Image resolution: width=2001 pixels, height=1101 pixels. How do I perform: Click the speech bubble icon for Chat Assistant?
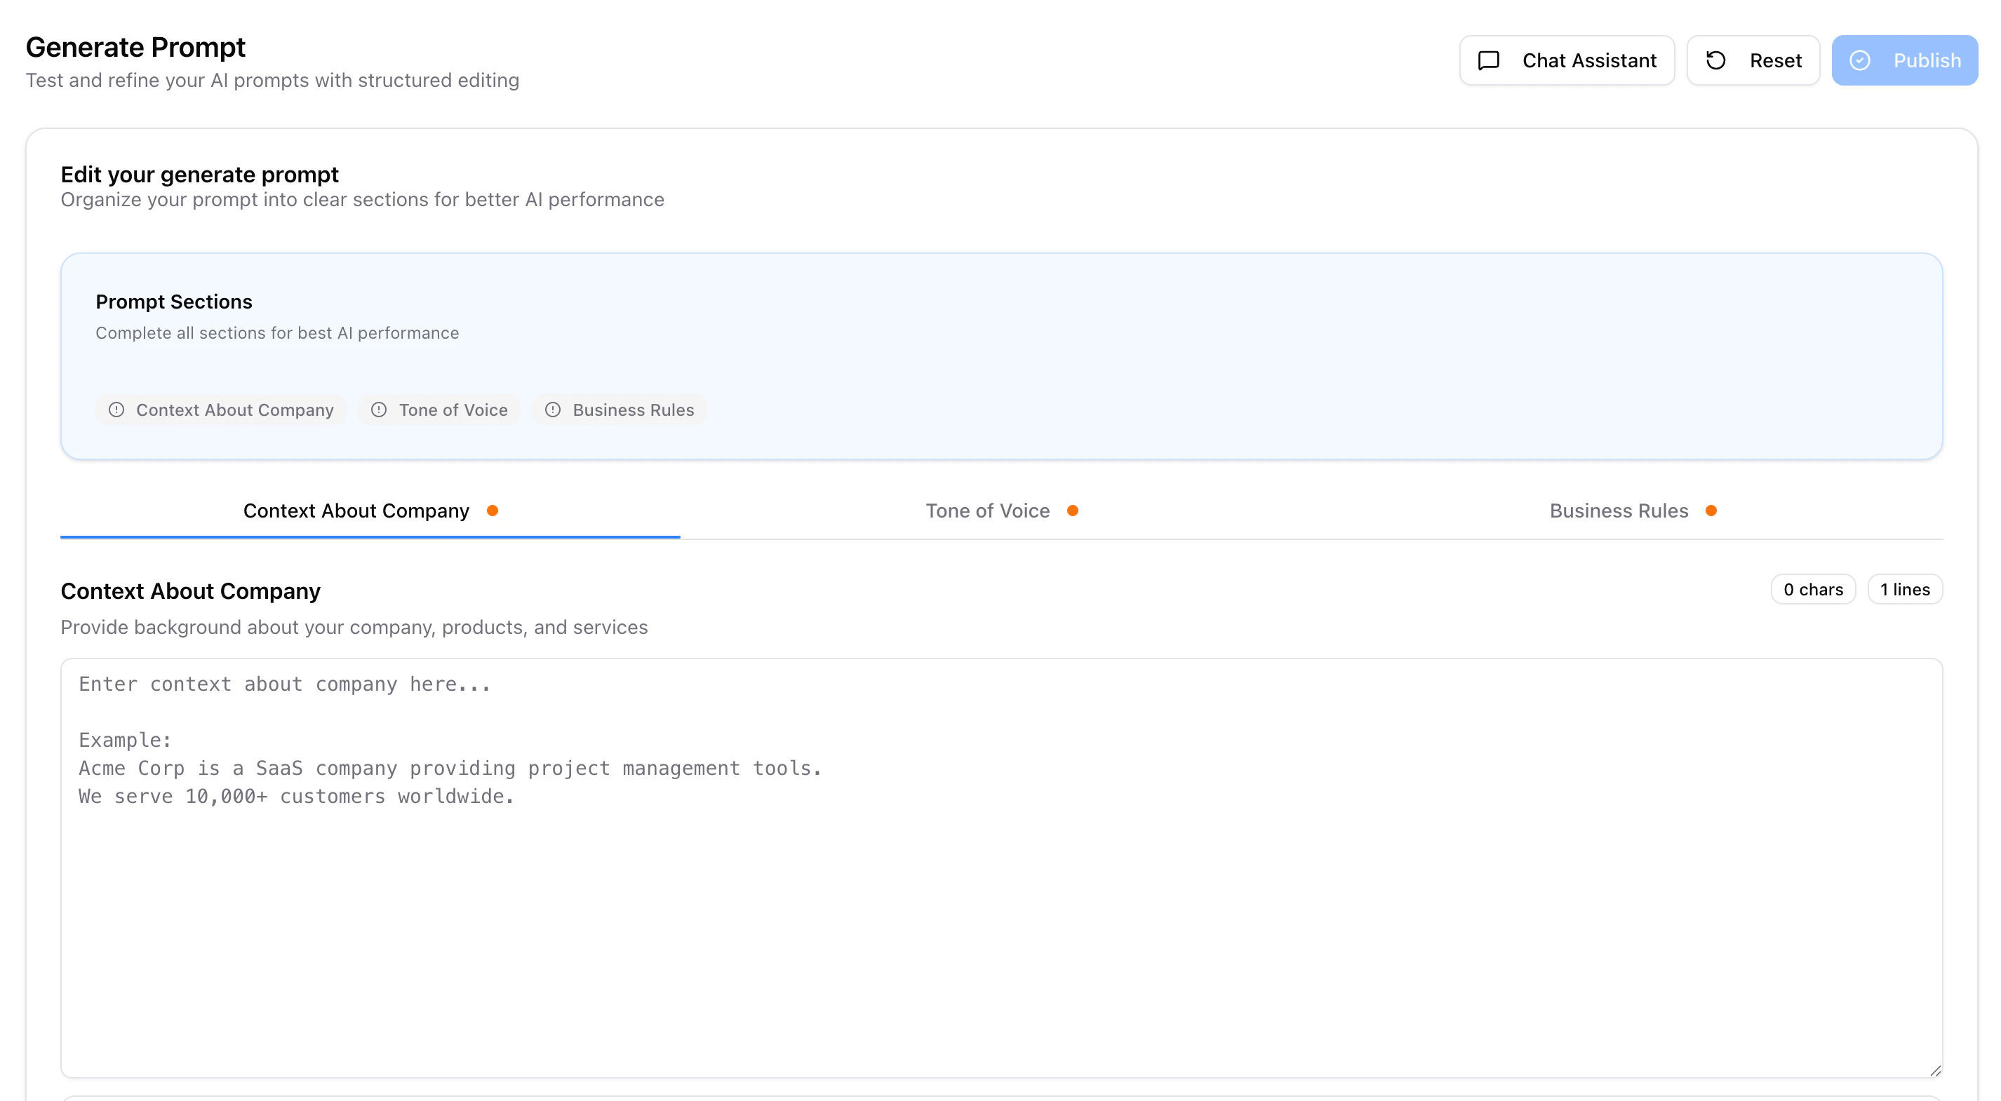coord(1487,60)
